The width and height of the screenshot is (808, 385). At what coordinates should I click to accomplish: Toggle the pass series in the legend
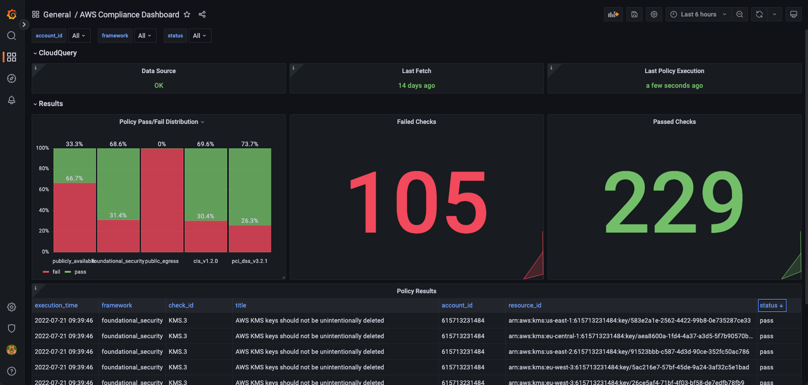click(x=80, y=272)
